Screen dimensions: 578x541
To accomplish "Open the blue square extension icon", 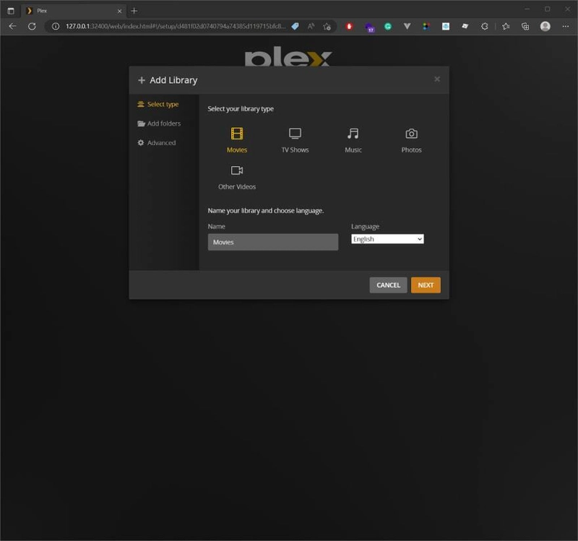I will point(446,26).
